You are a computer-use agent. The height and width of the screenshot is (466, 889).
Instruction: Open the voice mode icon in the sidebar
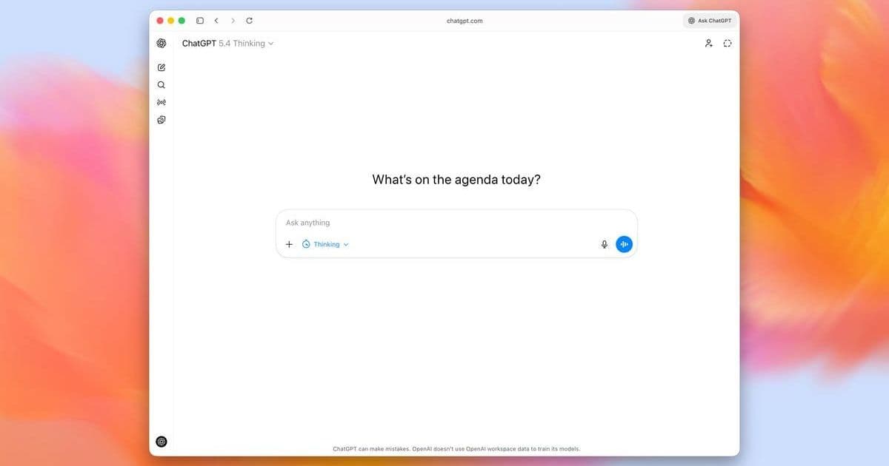(161, 101)
